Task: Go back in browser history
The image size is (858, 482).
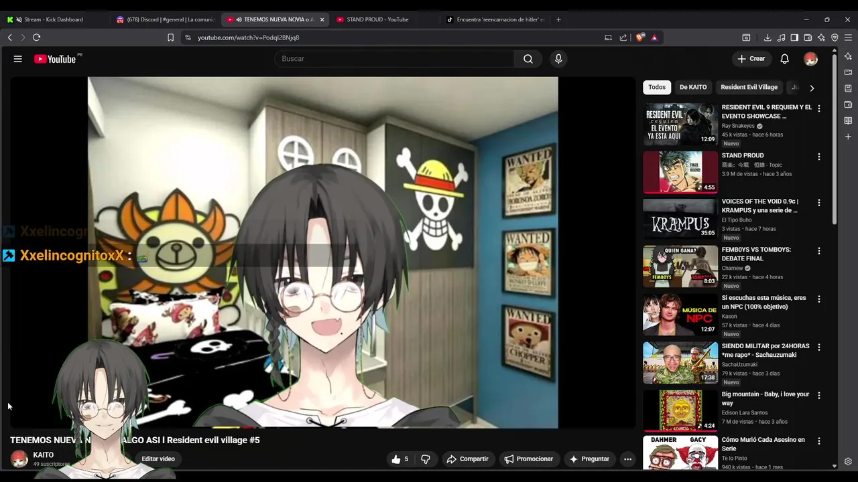Action: point(9,37)
